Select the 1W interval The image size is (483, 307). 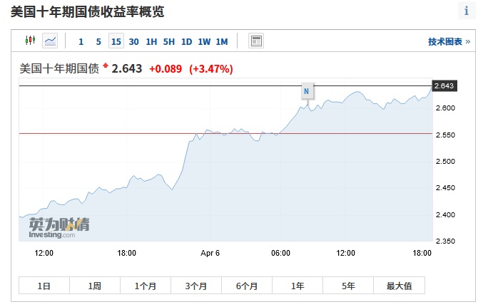(x=204, y=41)
